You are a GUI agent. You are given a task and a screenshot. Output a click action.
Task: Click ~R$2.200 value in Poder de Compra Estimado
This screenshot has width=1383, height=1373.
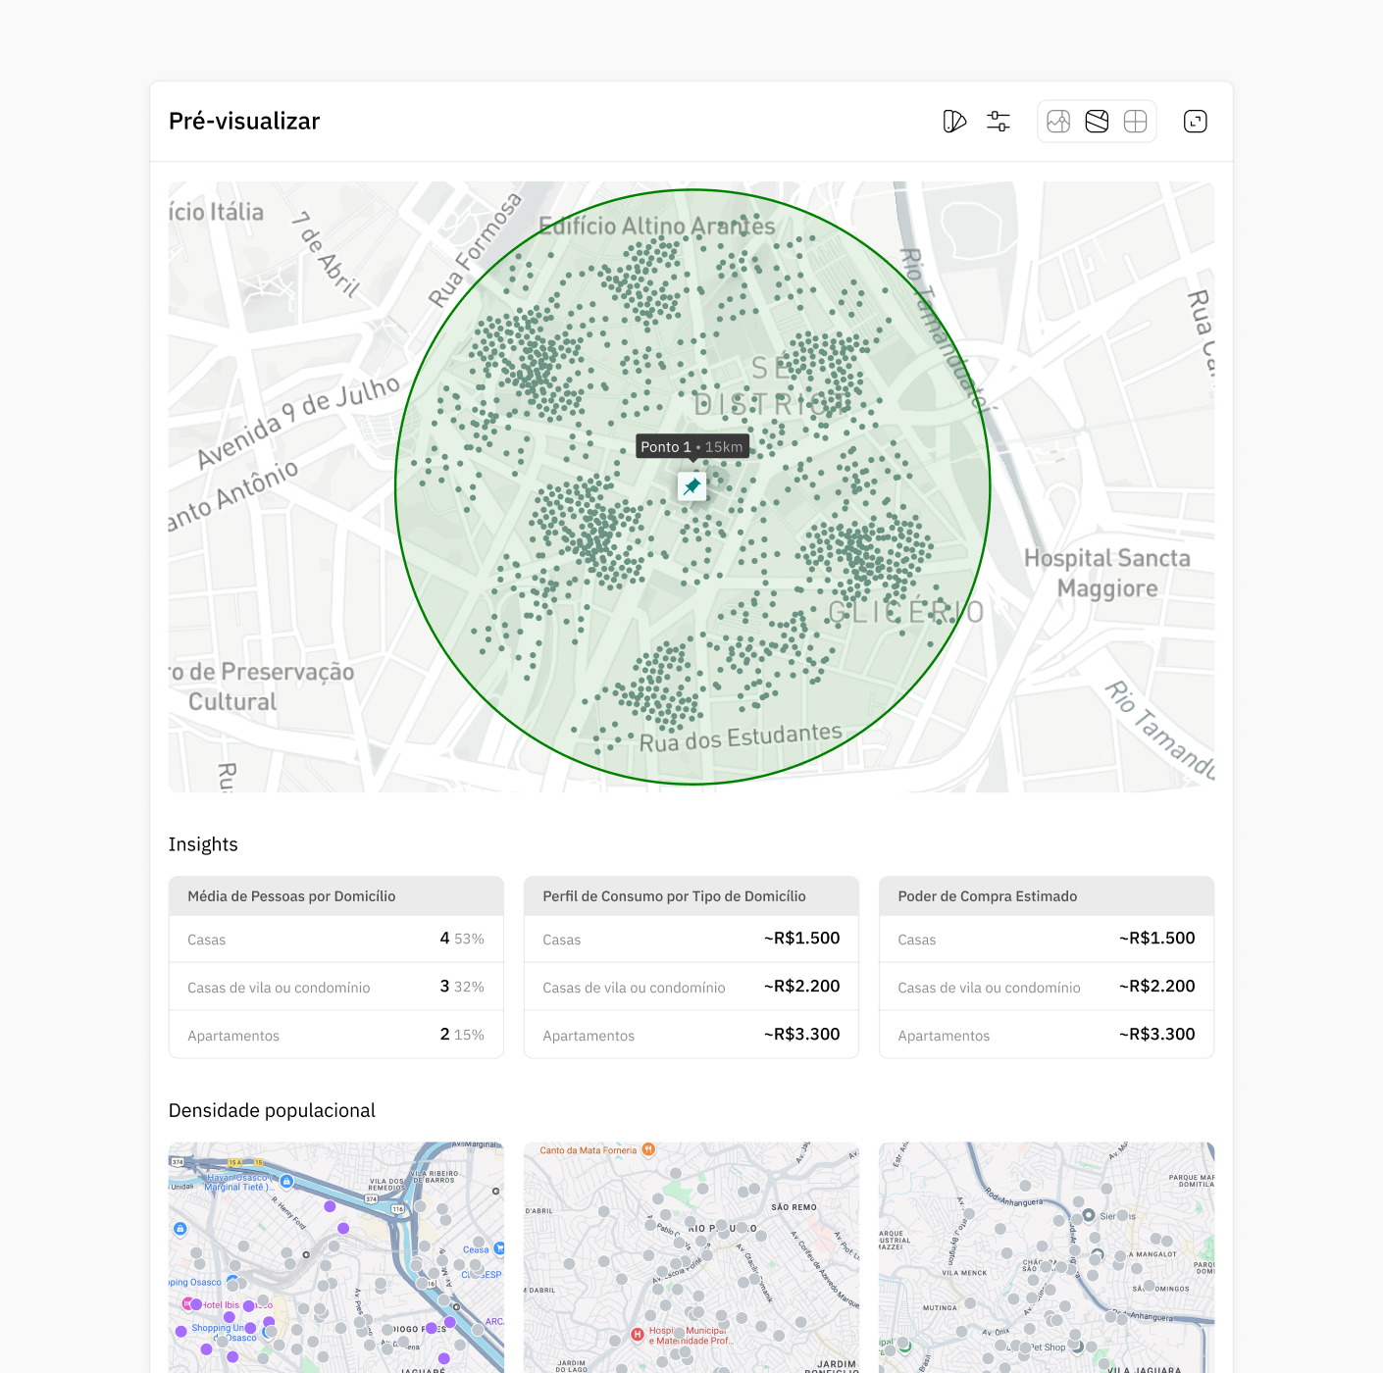1156,987
